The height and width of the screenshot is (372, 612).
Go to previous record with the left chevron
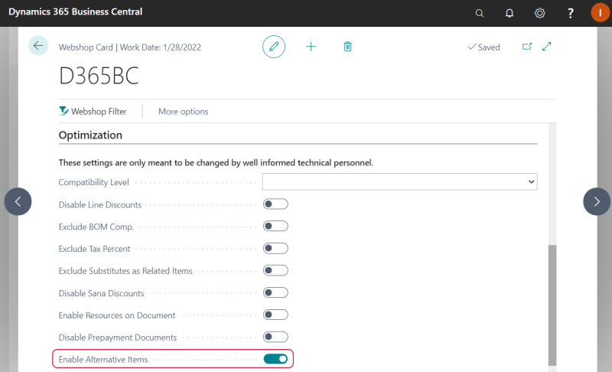pyautogui.click(x=18, y=201)
